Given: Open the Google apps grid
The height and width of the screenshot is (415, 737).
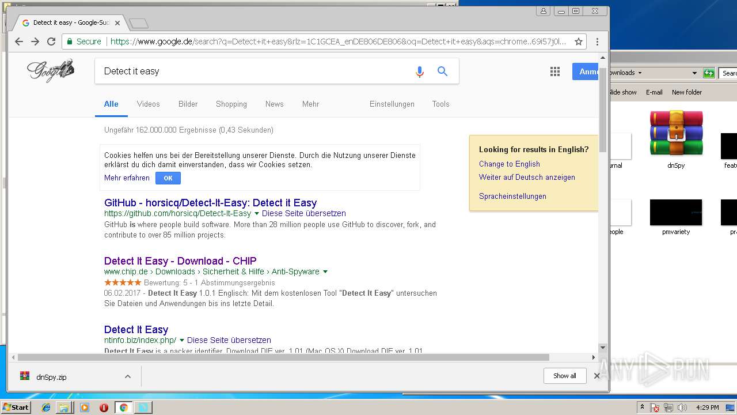Looking at the screenshot, I should point(555,71).
